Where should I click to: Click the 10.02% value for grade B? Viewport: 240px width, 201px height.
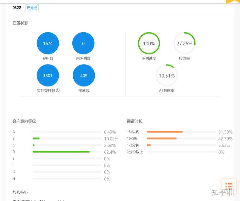coord(111,139)
